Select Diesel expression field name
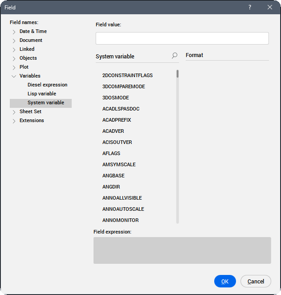Image resolution: width=281 pixels, height=295 pixels. [47, 85]
